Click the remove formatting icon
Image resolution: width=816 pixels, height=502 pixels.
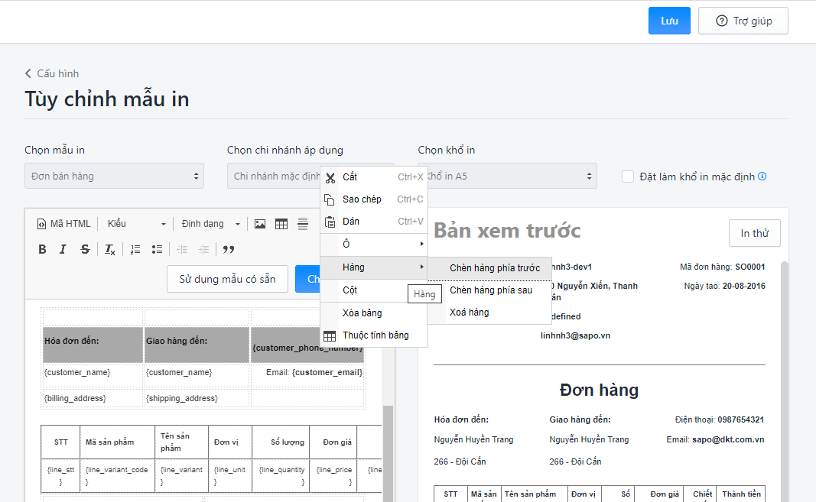[110, 249]
